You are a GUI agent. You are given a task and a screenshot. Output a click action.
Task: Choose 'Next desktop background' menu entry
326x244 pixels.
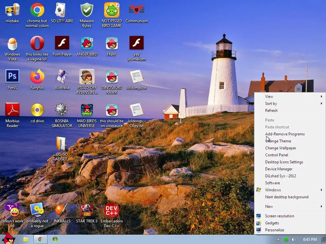click(x=290, y=197)
